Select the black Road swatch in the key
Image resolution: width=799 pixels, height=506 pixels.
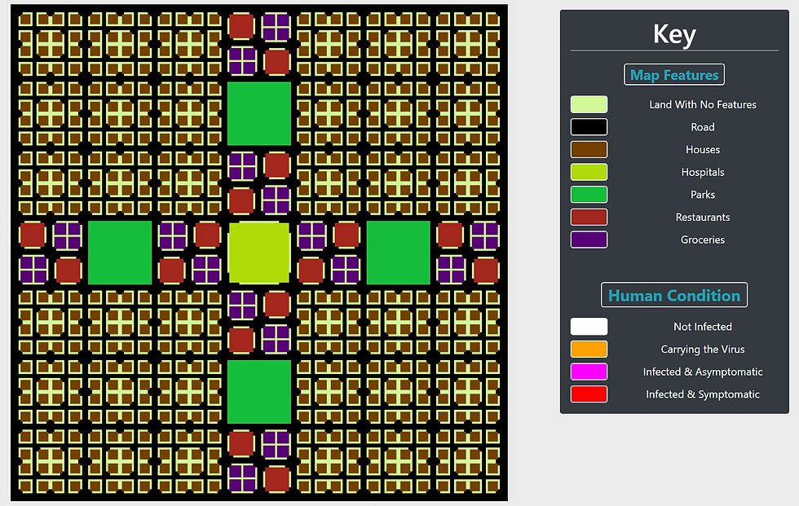coord(589,127)
